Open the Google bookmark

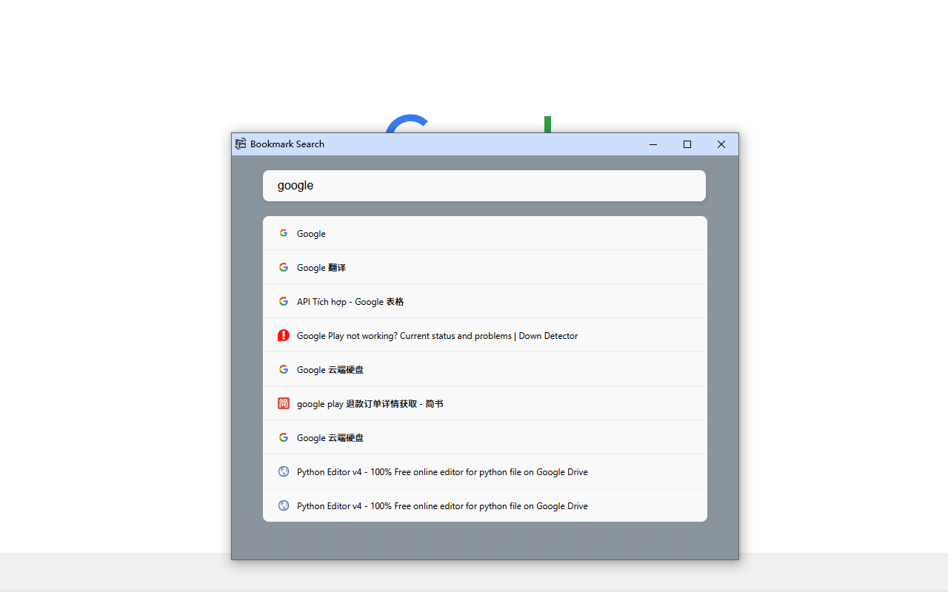pos(311,233)
